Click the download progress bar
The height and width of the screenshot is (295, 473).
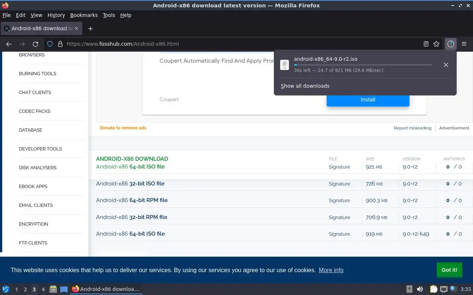pos(363,65)
